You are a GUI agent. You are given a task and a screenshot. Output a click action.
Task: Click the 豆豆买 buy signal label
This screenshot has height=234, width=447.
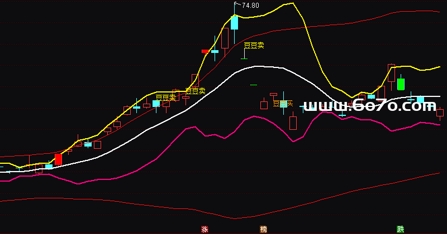[x=283, y=103]
